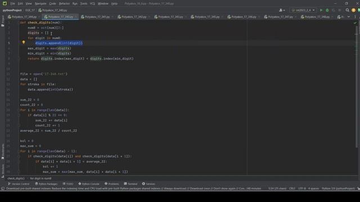Image resolution: width=360 pixels, height=202 pixels.
Task: Close the Polyakov_17_343.py tab
Action: tap(186, 17)
